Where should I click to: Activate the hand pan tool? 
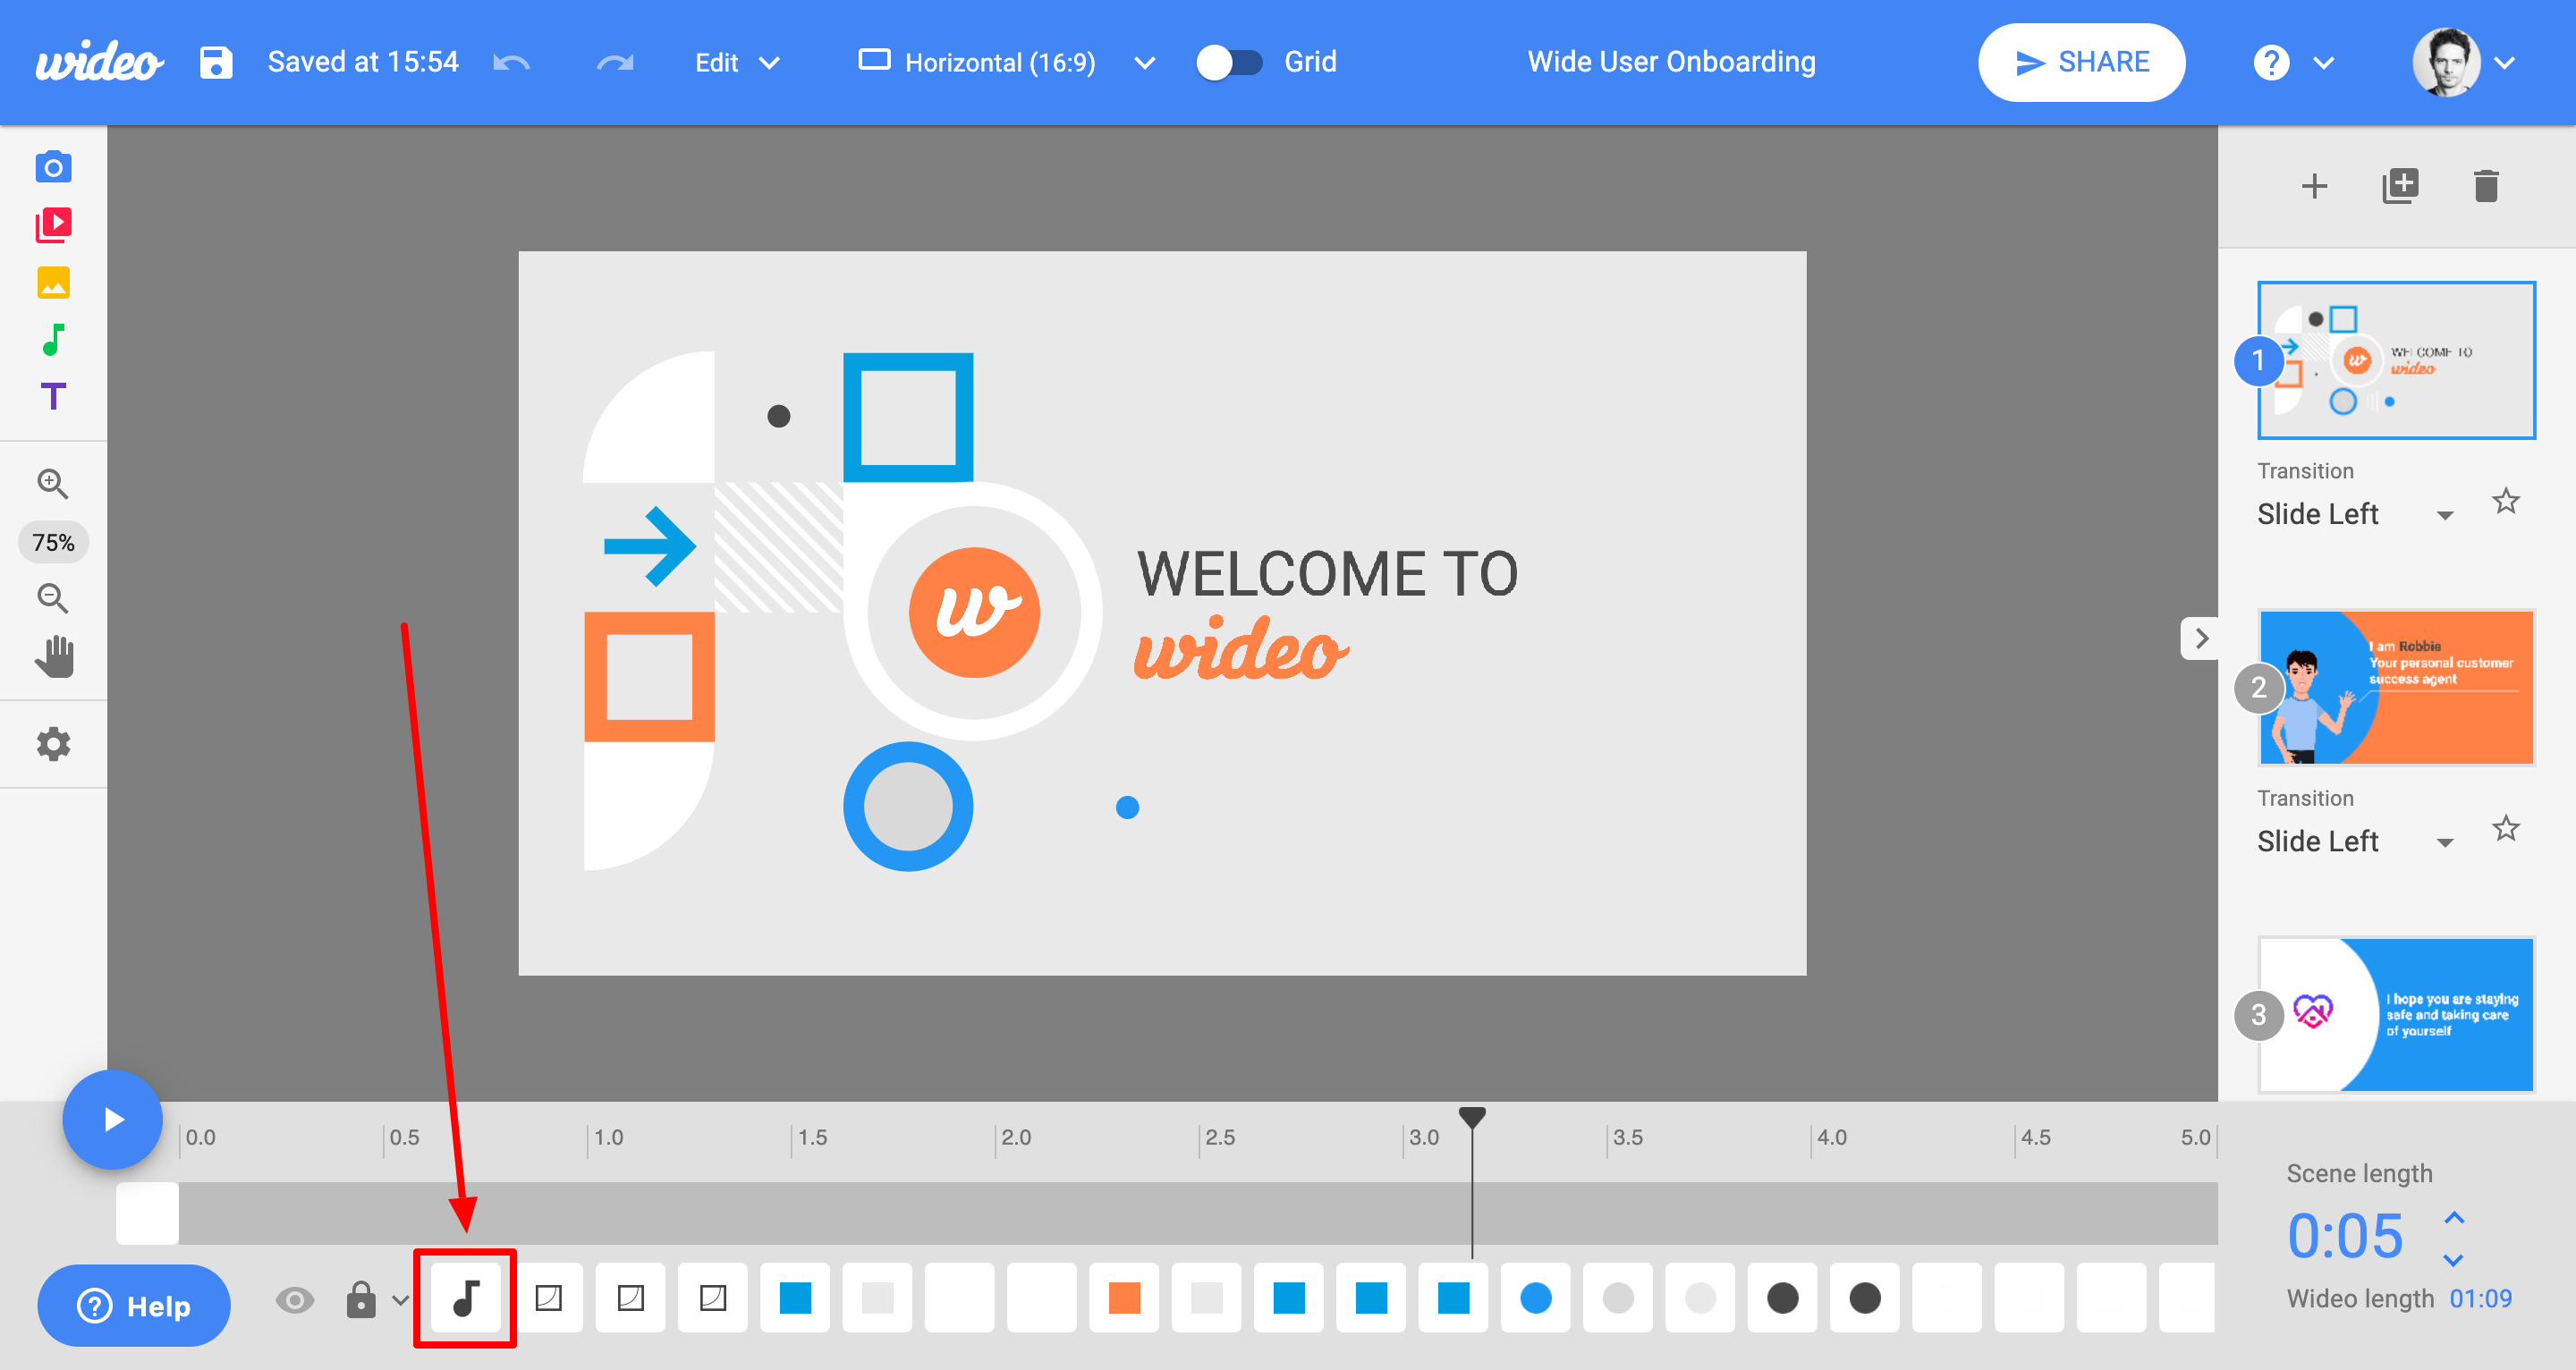point(54,657)
